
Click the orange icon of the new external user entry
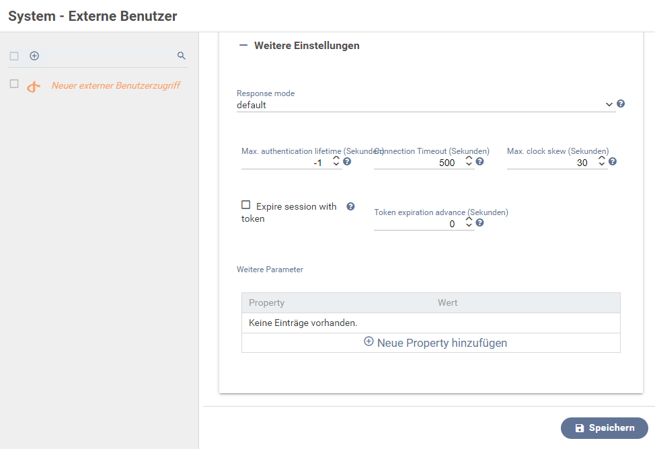pos(34,87)
